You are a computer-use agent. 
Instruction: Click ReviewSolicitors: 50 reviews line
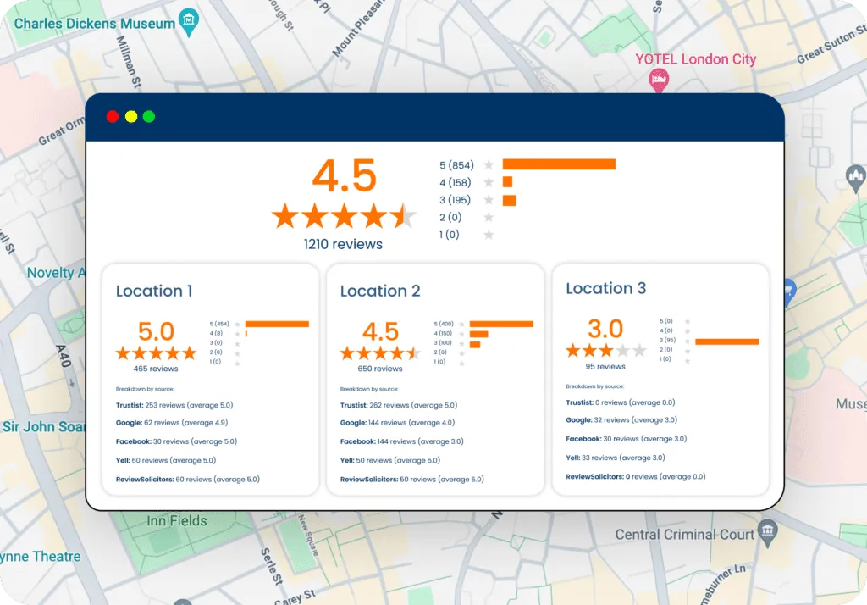[412, 480]
